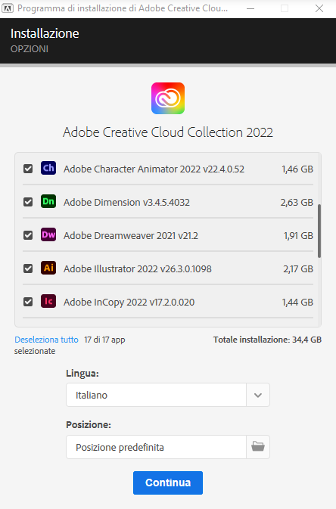Expand the Lingua dropdown arrow
Image resolution: width=336 pixels, height=509 pixels.
tap(258, 395)
